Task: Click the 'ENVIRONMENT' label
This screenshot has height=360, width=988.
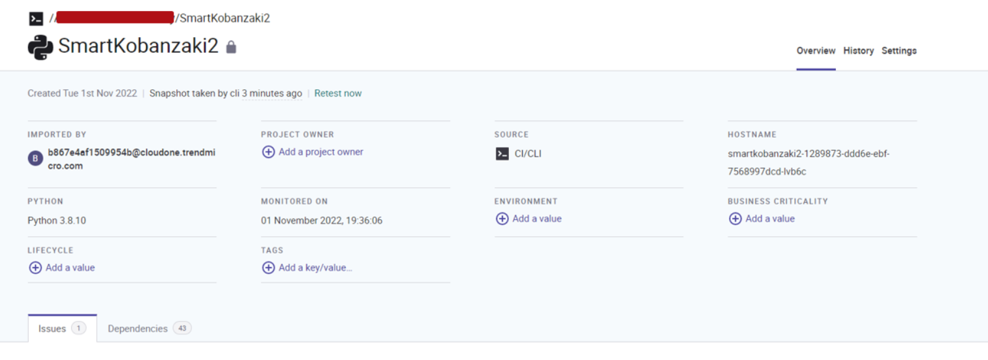Action: (x=526, y=202)
